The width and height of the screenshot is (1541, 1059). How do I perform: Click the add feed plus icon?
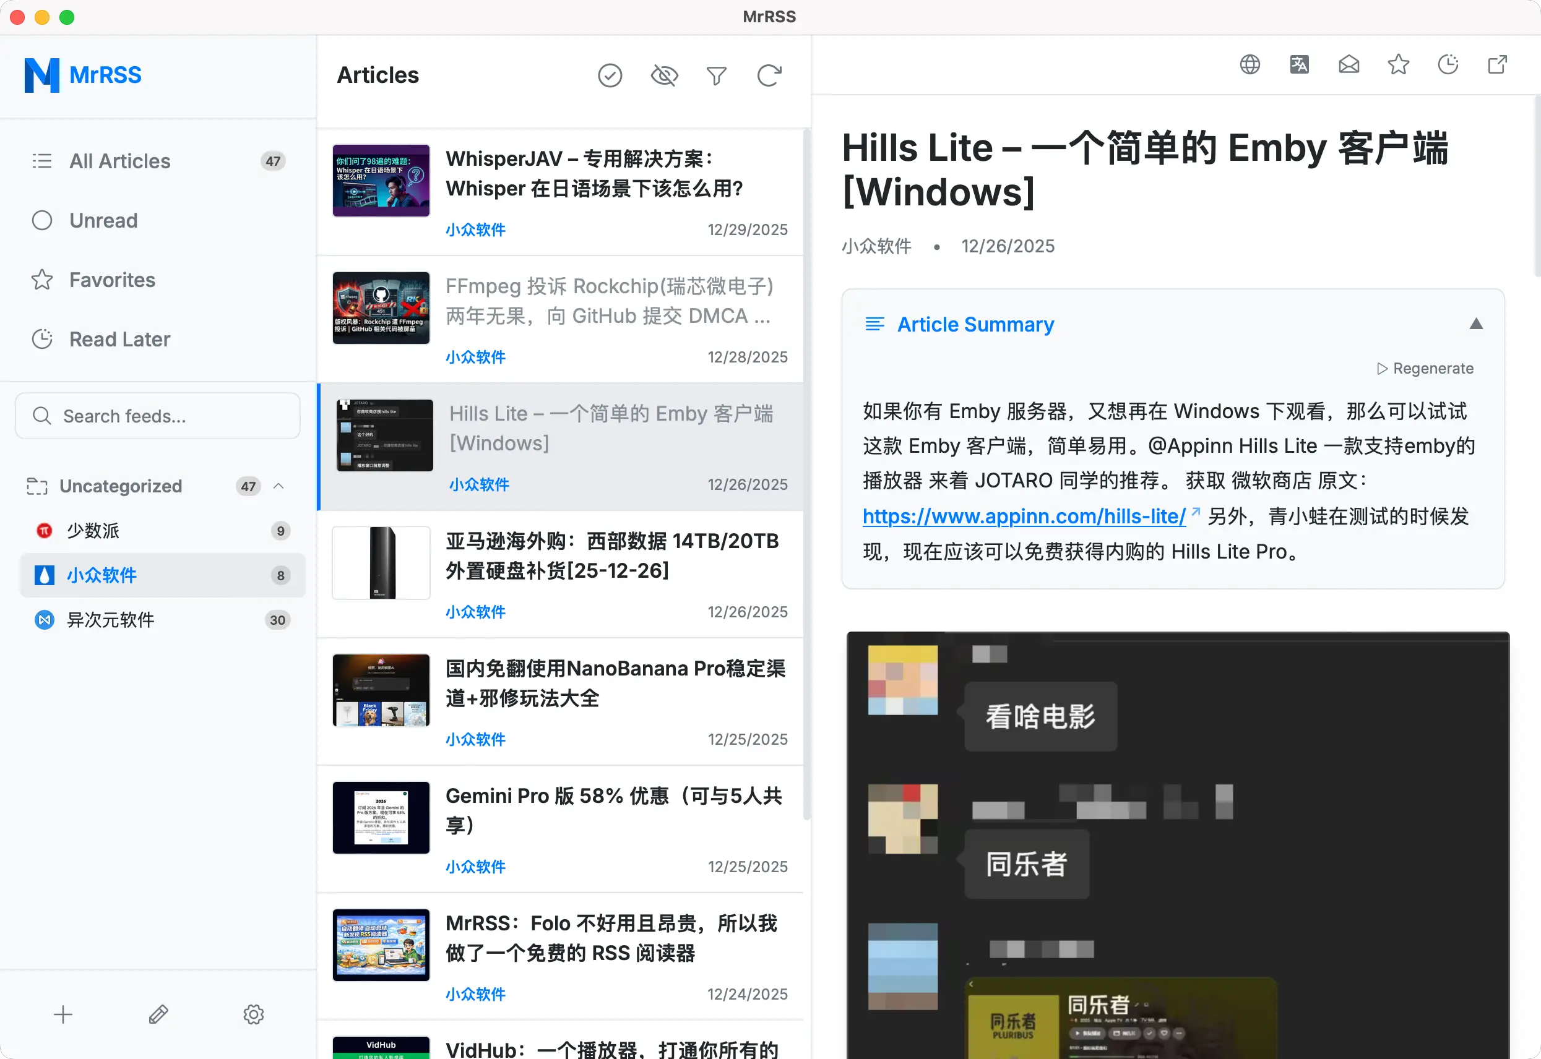click(x=63, y=1014)
